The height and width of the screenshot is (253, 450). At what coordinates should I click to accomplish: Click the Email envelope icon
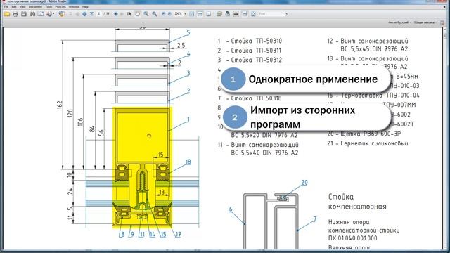(x=41, y=14)
